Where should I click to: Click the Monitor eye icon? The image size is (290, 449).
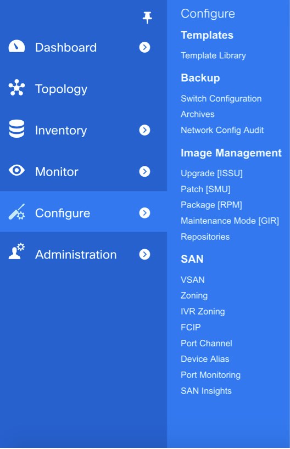[x=16, y=170]
